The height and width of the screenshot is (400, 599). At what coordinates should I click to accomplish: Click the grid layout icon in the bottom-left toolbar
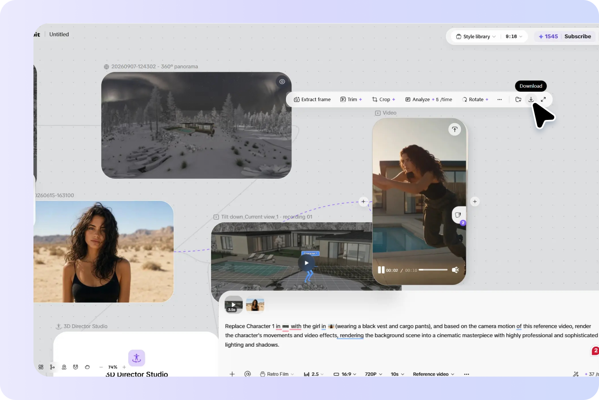pyautogui.click(x=41, y=367)
